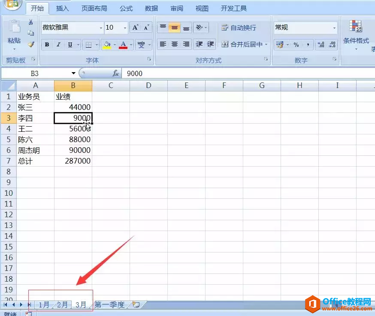Click the insert function fx icon

point(115,73)
